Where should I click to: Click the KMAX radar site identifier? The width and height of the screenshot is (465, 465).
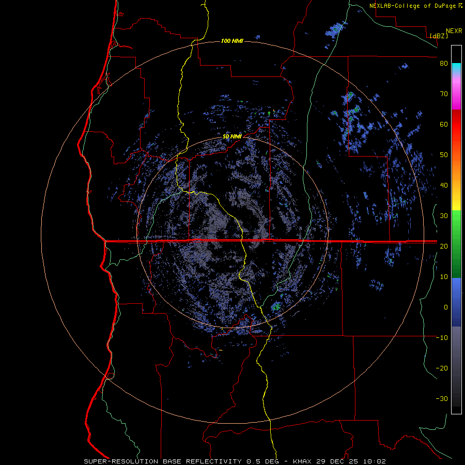302,461
